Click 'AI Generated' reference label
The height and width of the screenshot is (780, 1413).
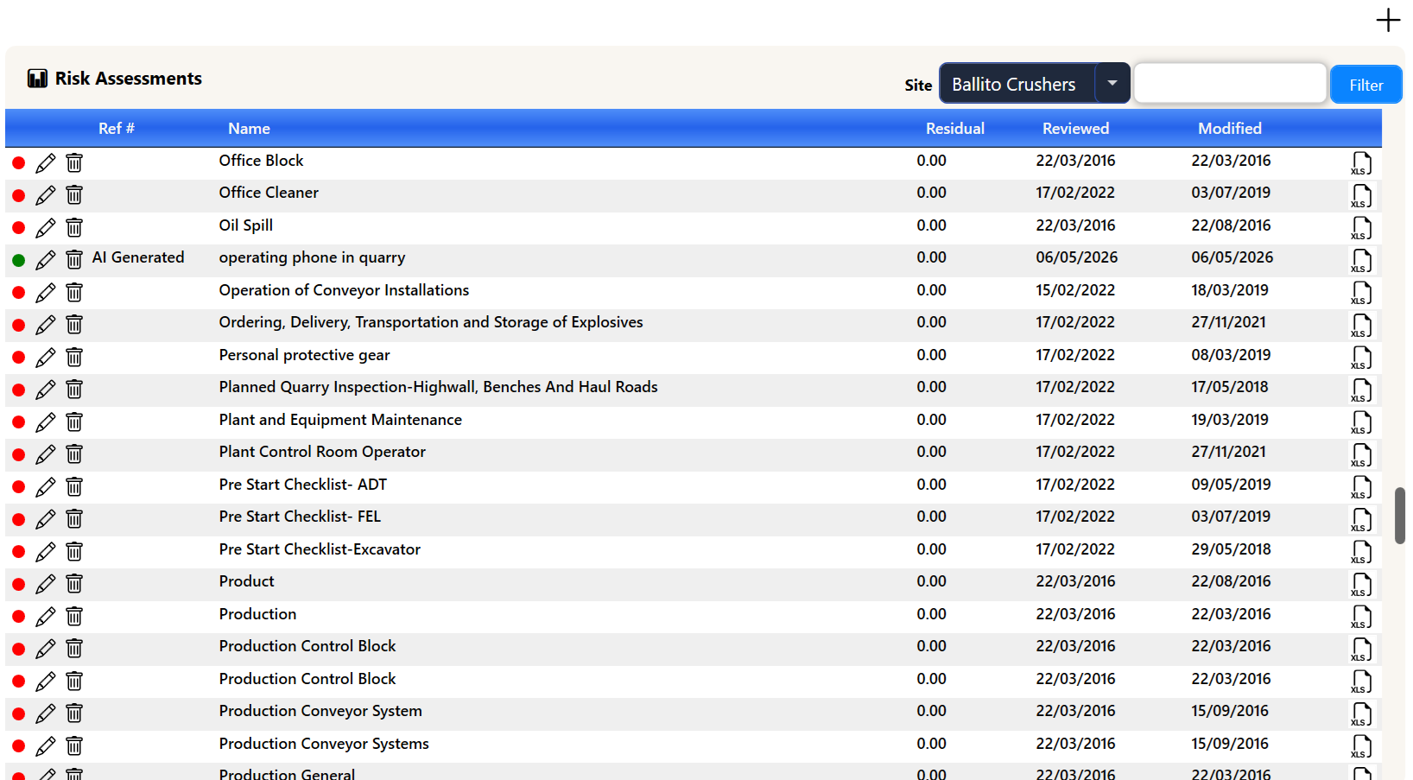click(x=138, y=257)
